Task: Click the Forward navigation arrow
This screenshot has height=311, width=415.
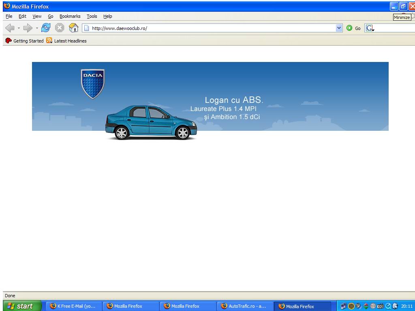Action: 27,28
